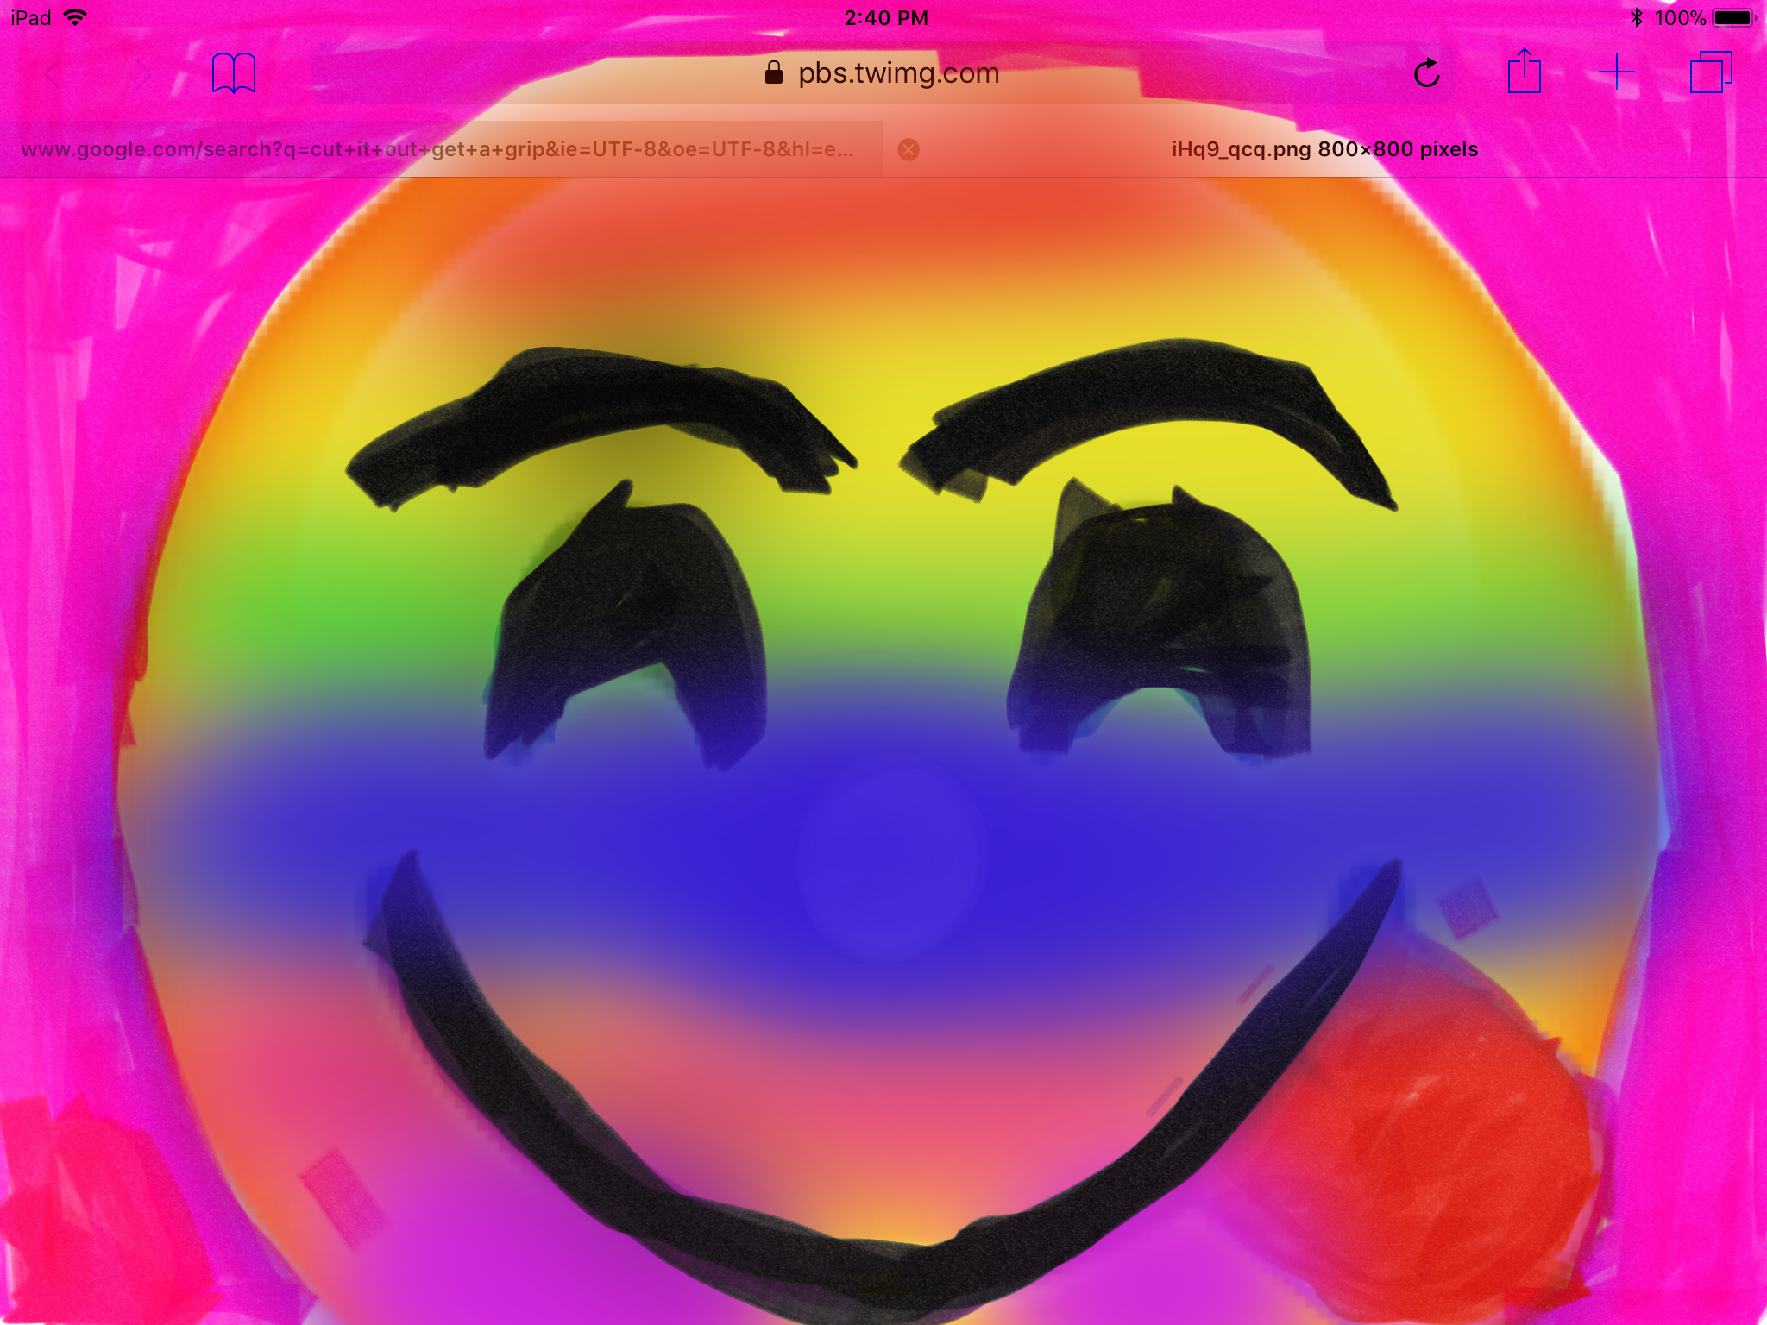
Task: Tap the 100% battery percentage
Action: click(1680, 17)
